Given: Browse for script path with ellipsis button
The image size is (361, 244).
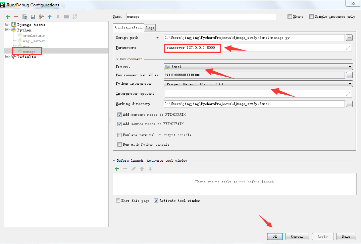Looking at the screenshot, I should [349, 38].
